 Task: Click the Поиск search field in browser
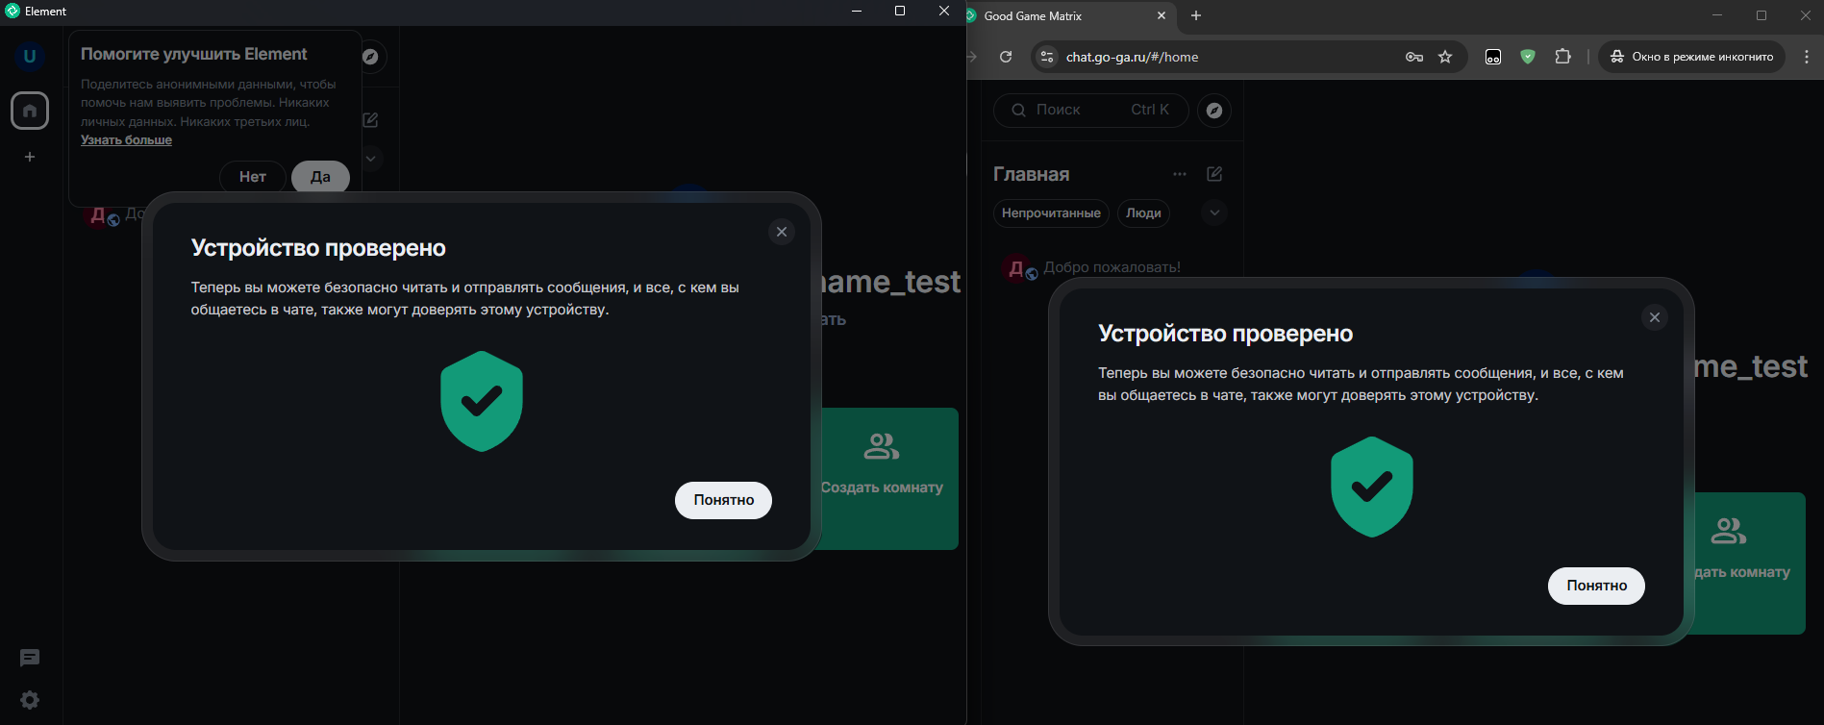click(1090, 111)
